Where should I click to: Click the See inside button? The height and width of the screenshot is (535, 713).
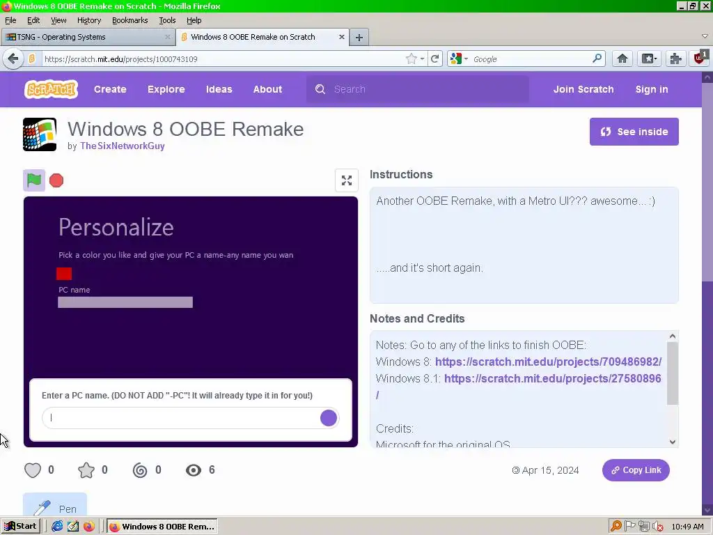tap(634, 132)
